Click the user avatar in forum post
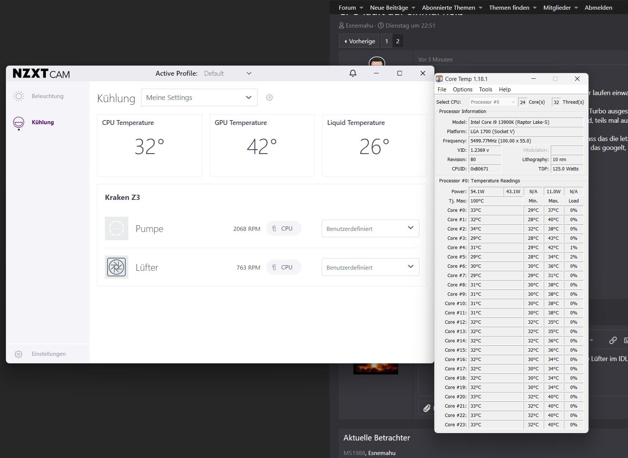Viewport: 628px width, 458px height. tap(377, 62)
